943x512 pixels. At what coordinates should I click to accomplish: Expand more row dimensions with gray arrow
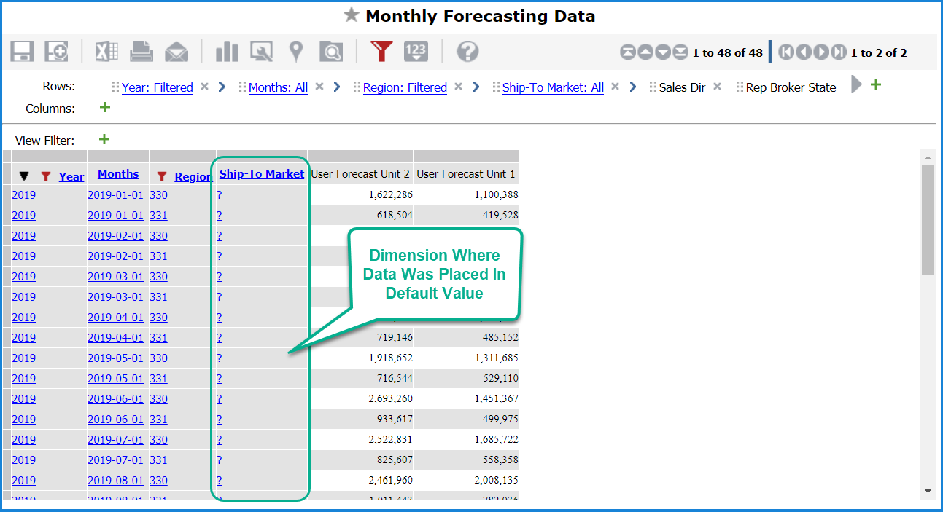856,85
